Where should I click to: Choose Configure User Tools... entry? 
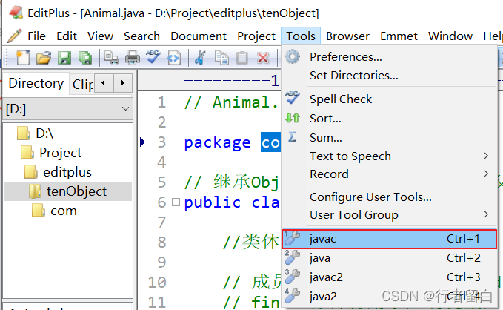coord(390,197)
